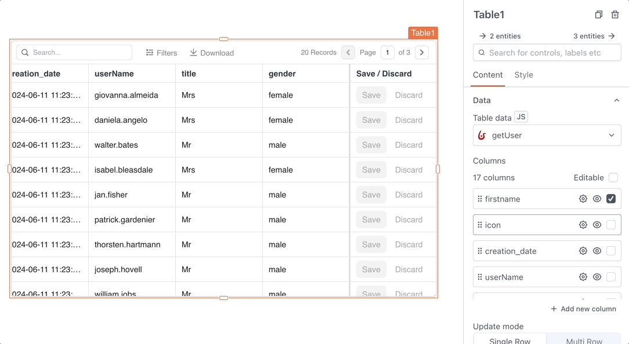
Task: Uncheck the firstname editable checkbox
Action: (x=611, y=199)
